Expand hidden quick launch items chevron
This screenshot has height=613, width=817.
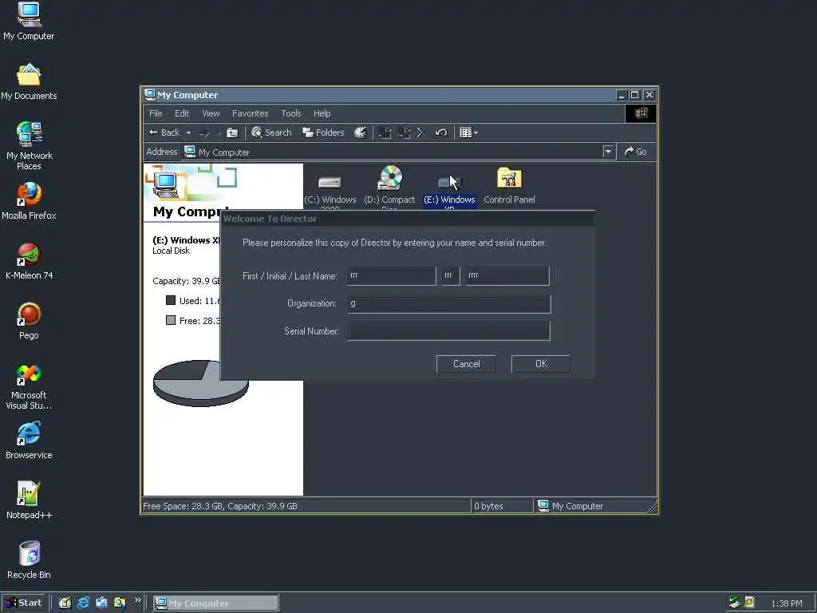pyautogui.click(x=137, y=600)
